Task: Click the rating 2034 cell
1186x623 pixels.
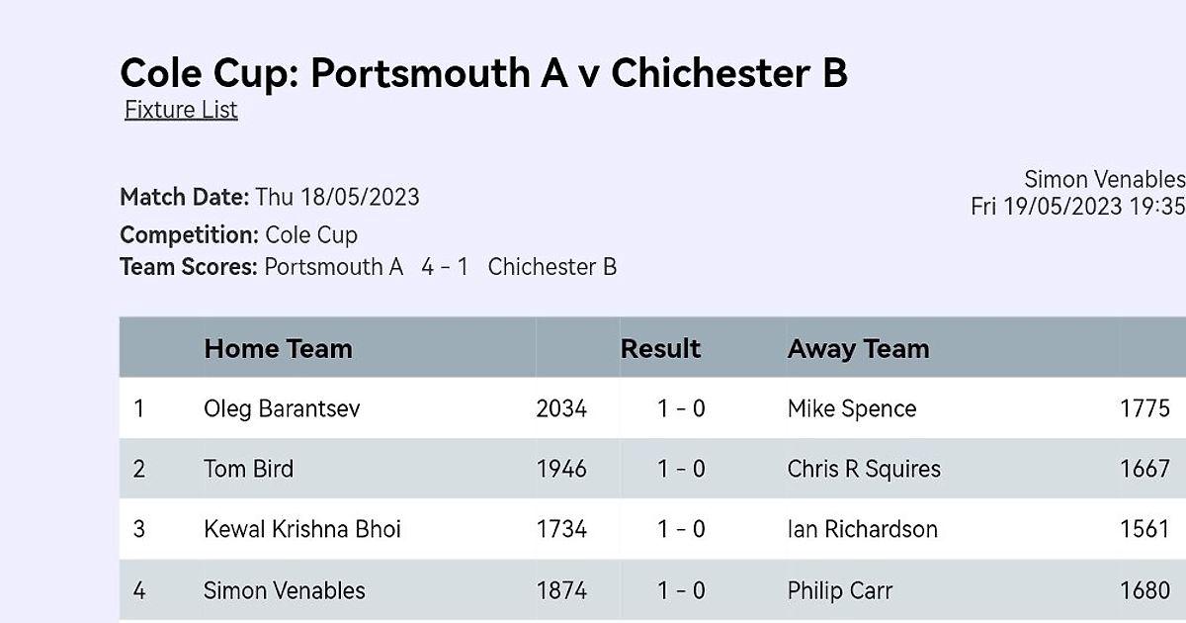Action: point(561,409)
